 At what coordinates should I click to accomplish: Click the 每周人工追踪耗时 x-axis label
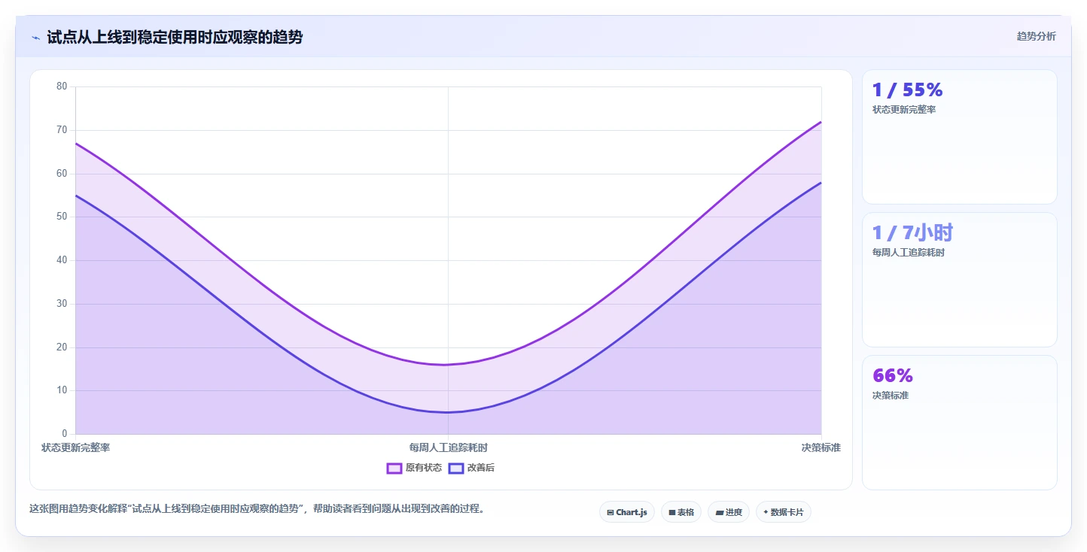(x=449, y=447)
